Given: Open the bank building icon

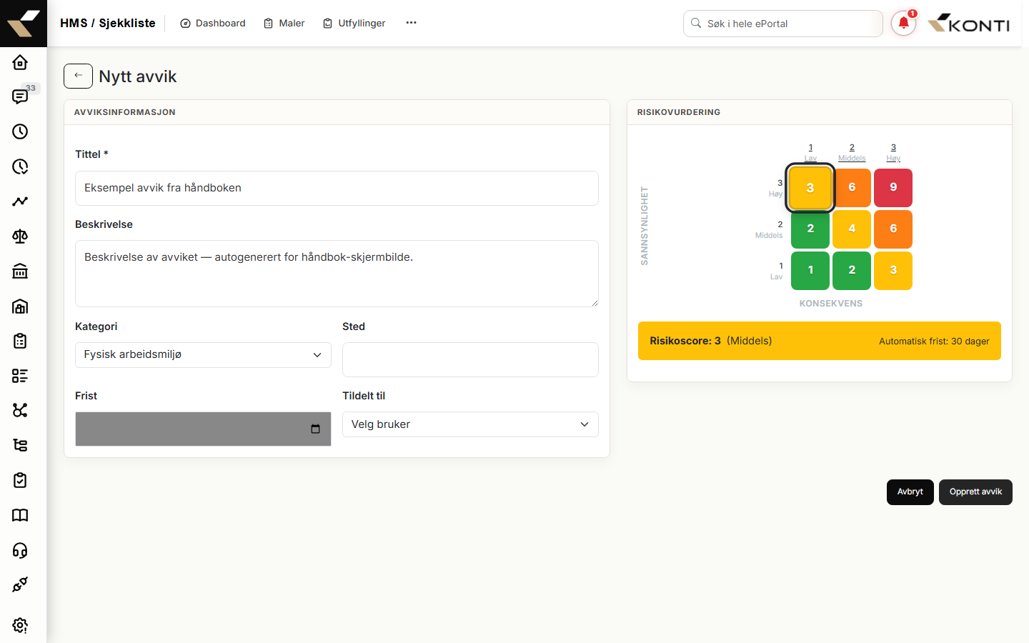Looking at the screenshot, I should coord(20,271).
